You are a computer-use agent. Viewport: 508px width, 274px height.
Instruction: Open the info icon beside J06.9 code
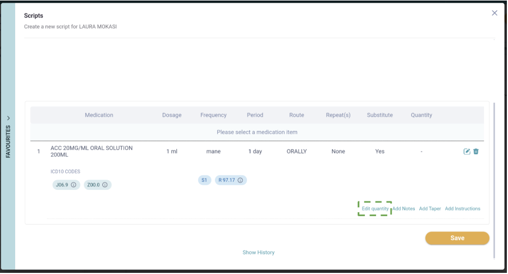74,185
